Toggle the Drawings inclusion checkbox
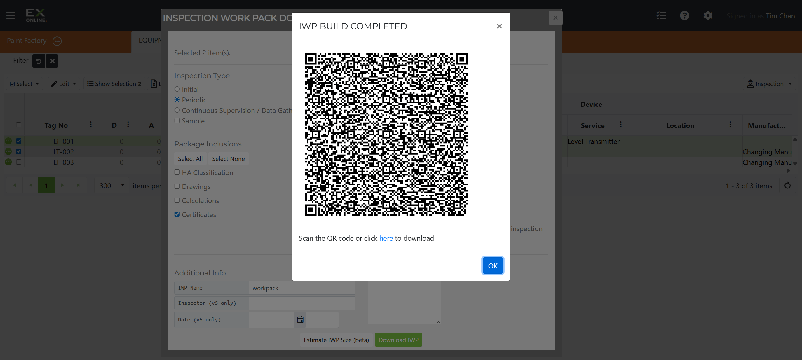 [177, 186]
